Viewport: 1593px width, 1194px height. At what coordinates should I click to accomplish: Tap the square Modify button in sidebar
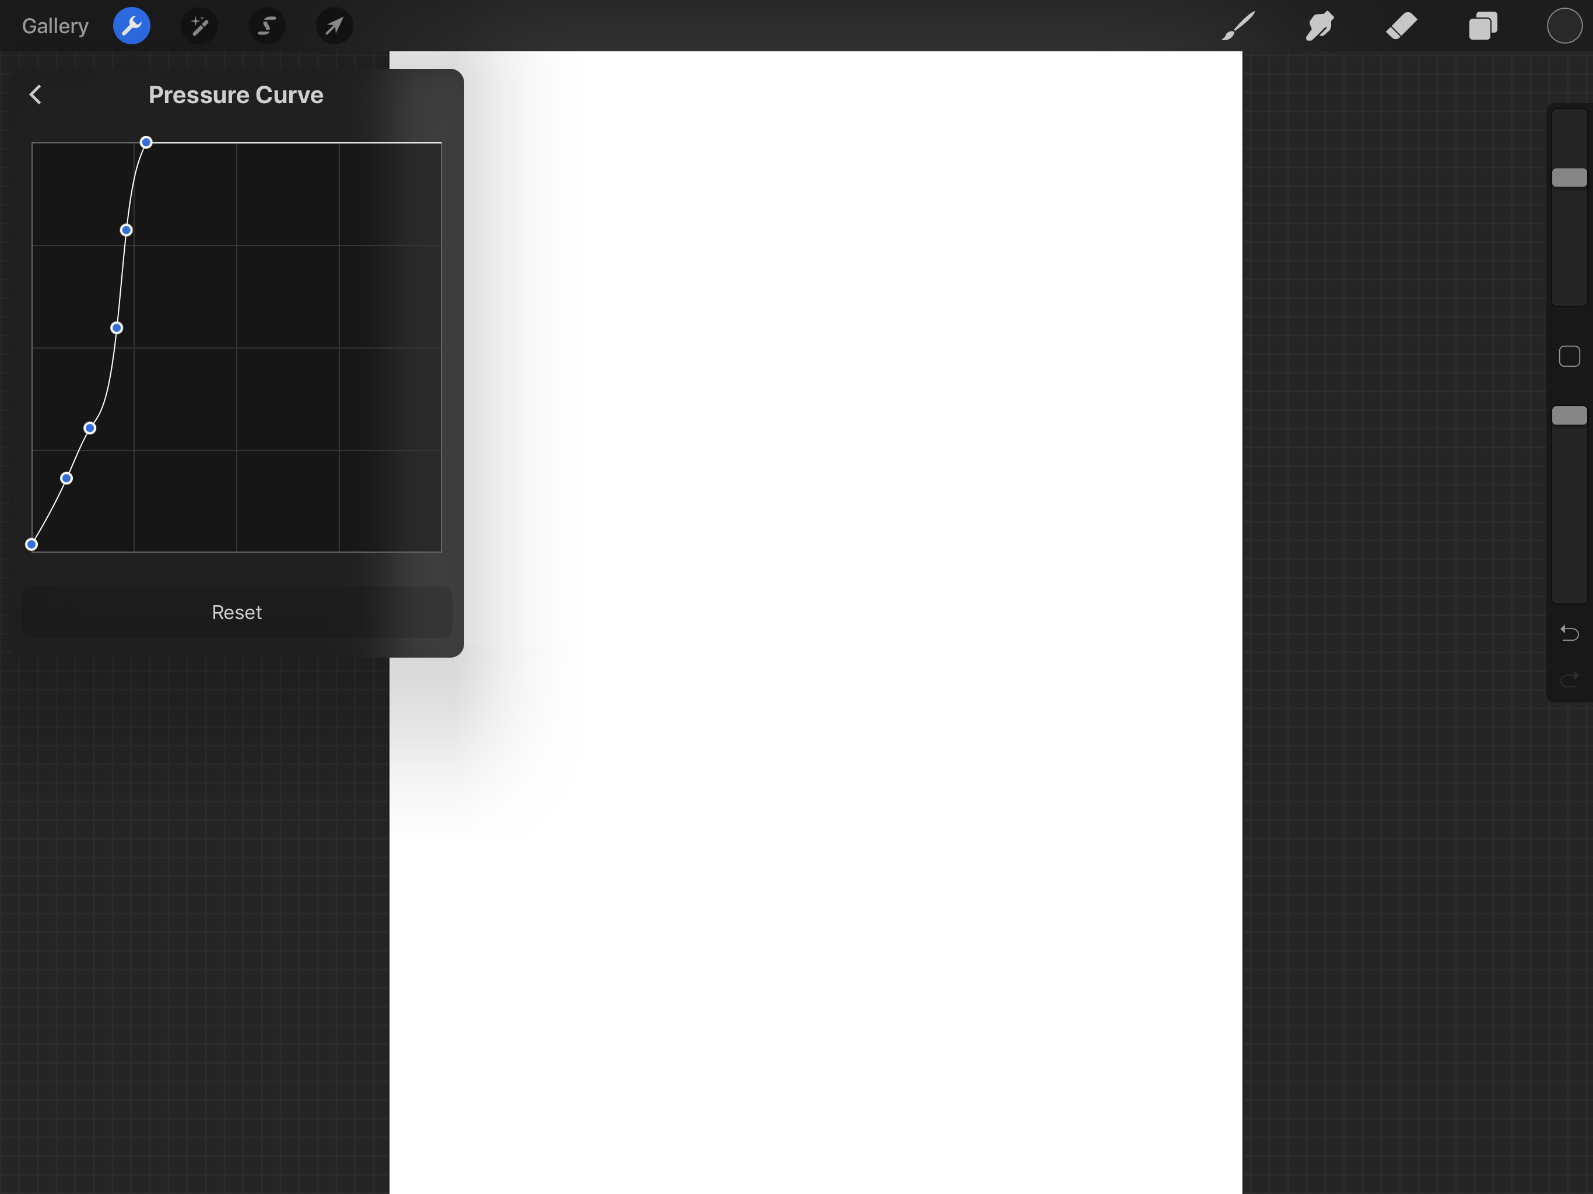tap(1569, 356)
